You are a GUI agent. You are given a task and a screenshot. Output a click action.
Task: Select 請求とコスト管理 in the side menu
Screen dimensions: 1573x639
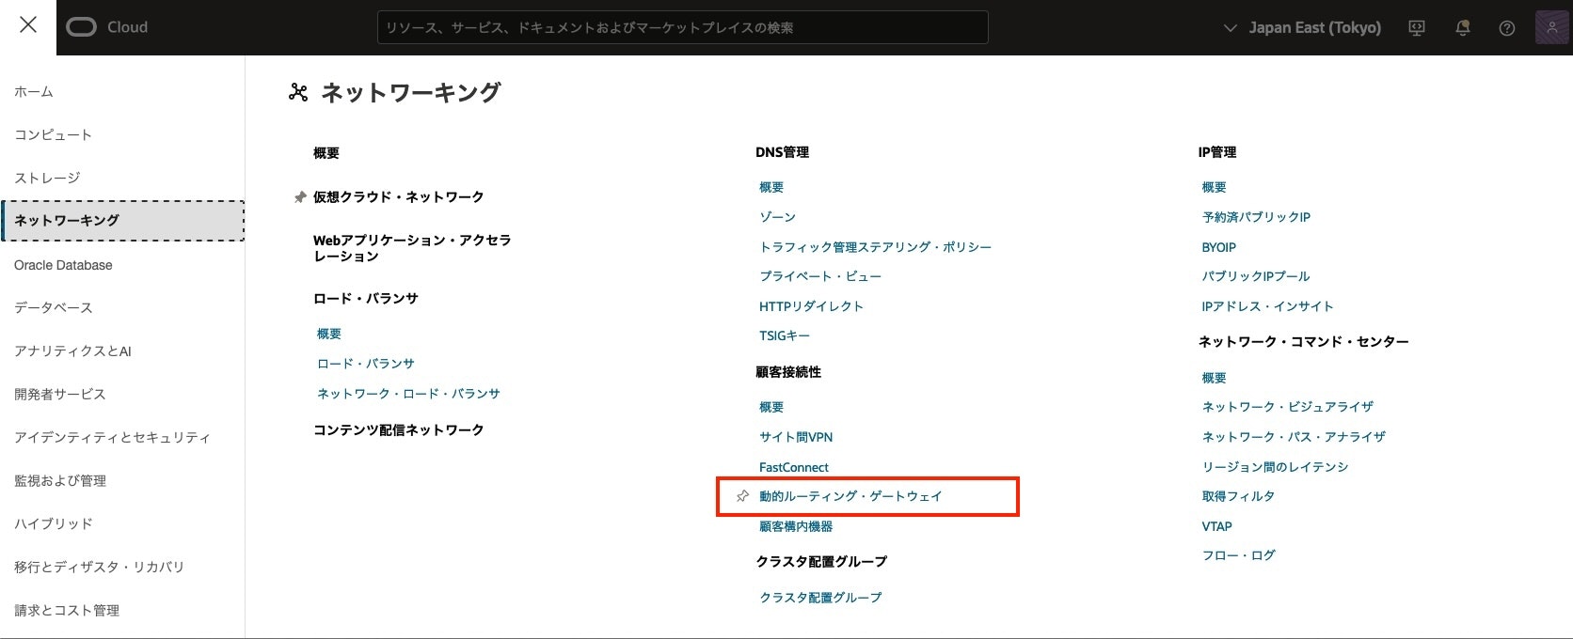coord(66,611)
